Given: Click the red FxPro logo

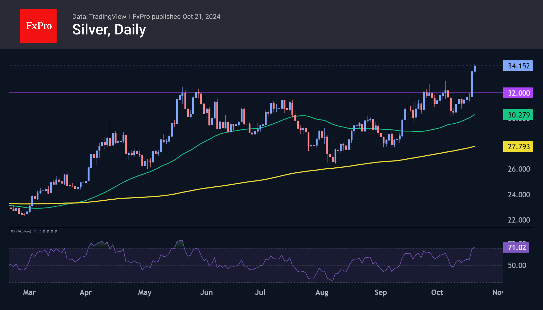Looking at the screenshot, I should click(38, 26).
